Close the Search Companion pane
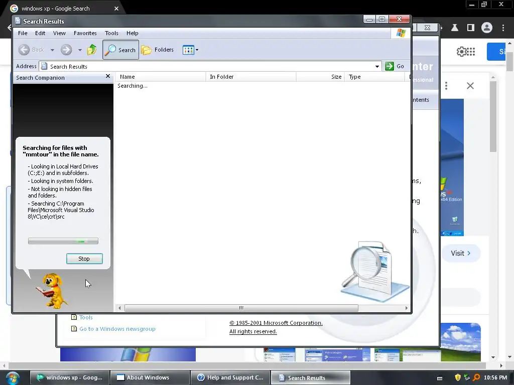The width and height of the screenshot is (514, 385). point(108,76)
